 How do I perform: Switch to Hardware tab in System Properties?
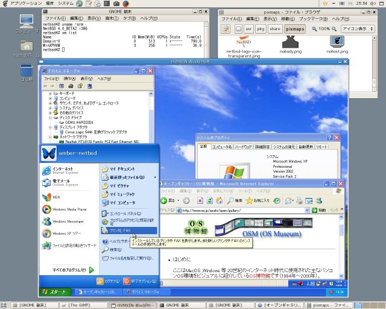(243, 147)
